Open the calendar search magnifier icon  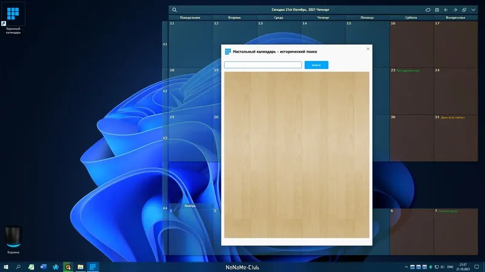coord(175,10)
